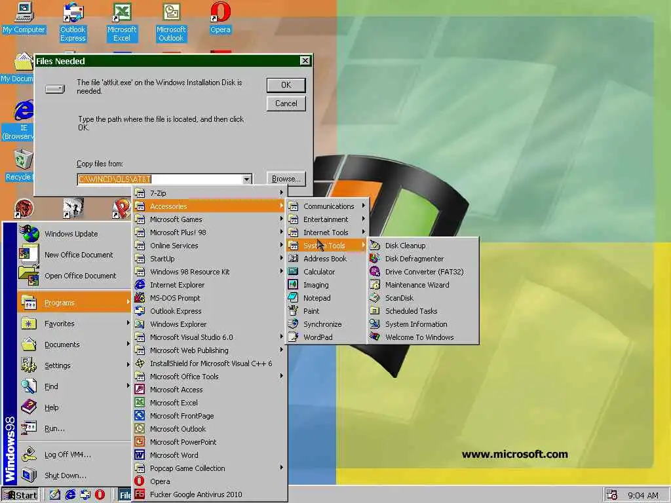This screenshot has height=503, width=671.
Task: Expand Settings submenu in Start menu
Action: pos(75,365)
